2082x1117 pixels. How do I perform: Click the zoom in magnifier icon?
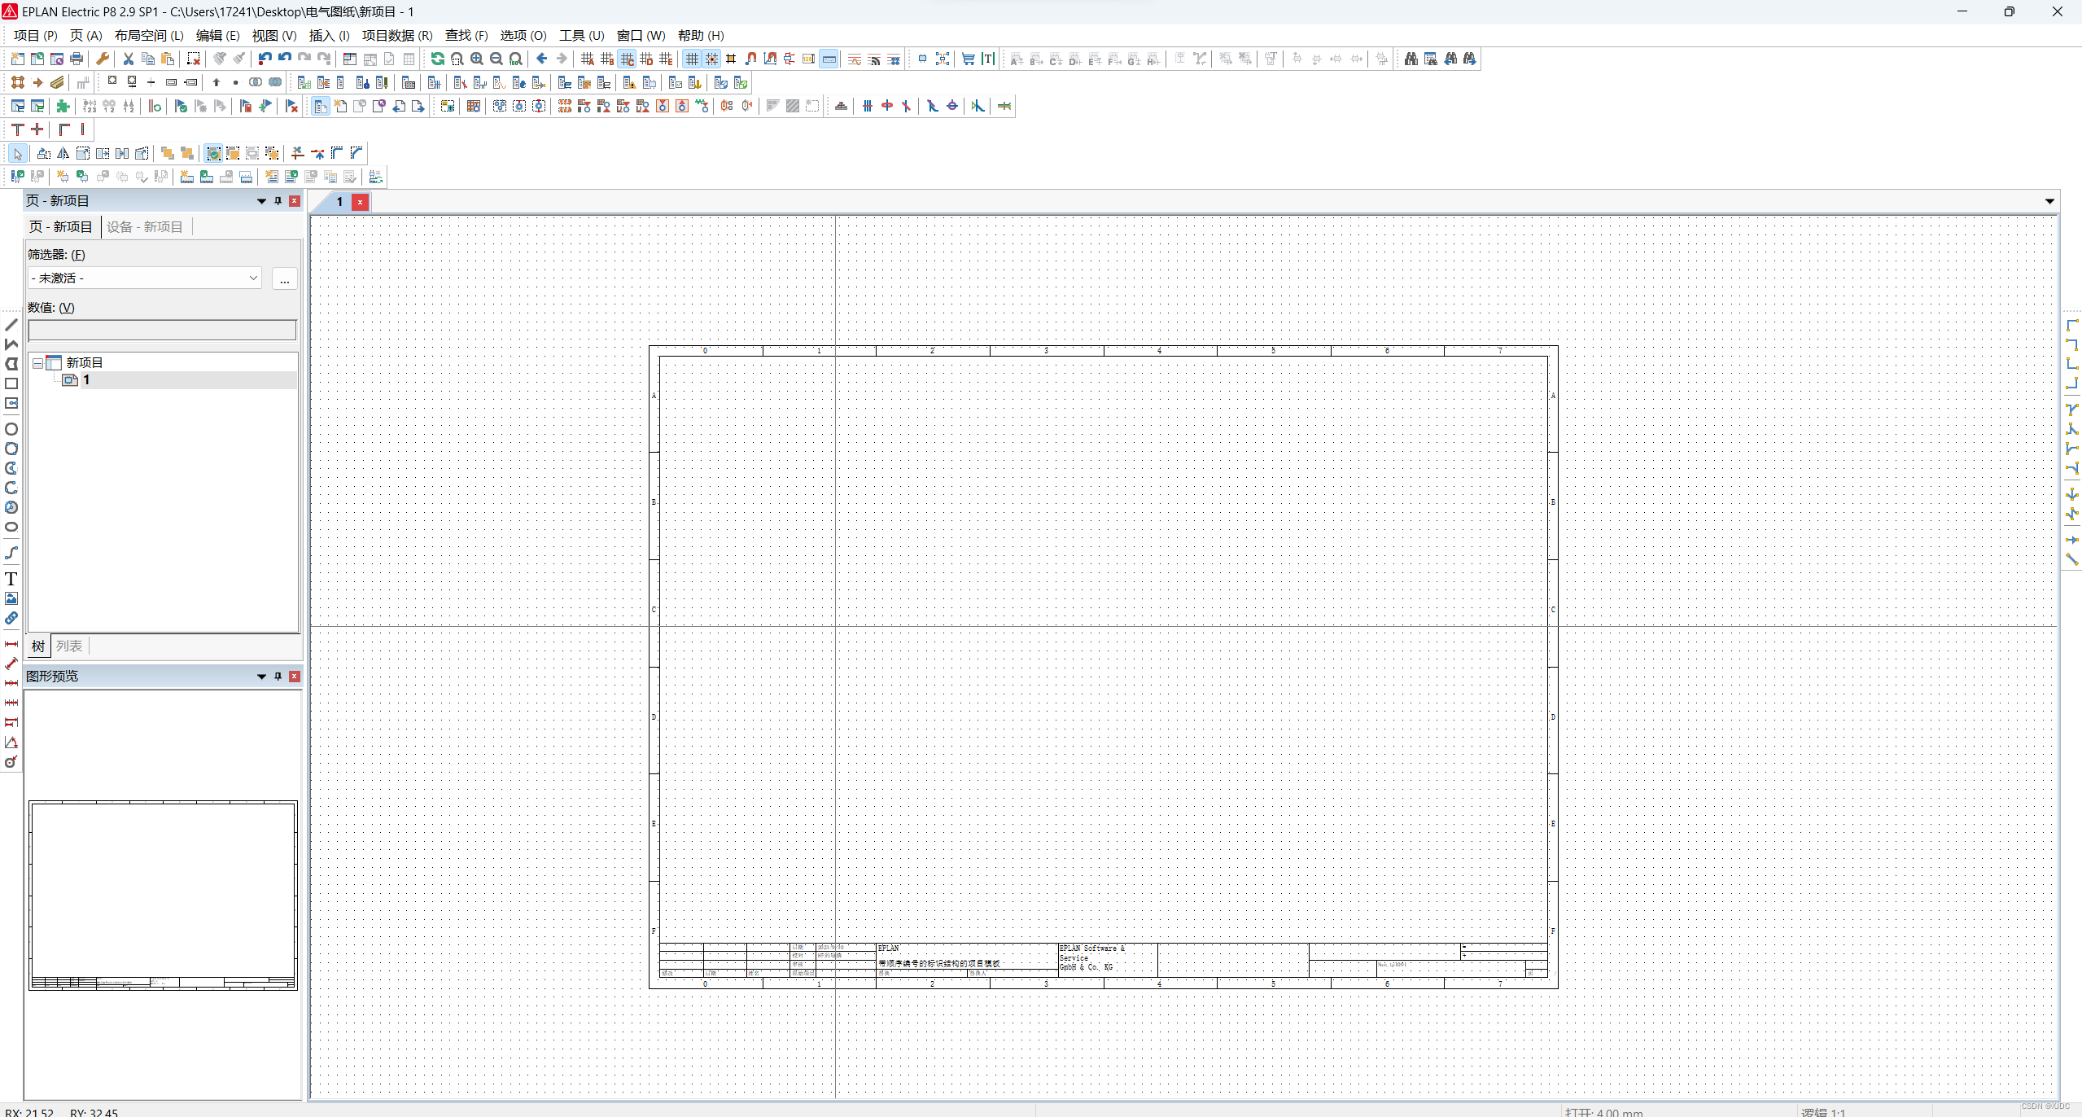(x=477, y=59)
